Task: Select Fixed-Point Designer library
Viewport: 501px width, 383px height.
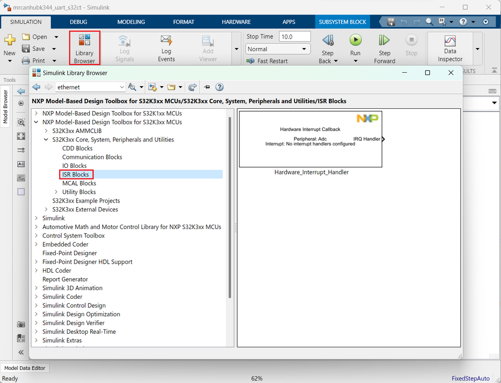Action: tap(69, 253)
